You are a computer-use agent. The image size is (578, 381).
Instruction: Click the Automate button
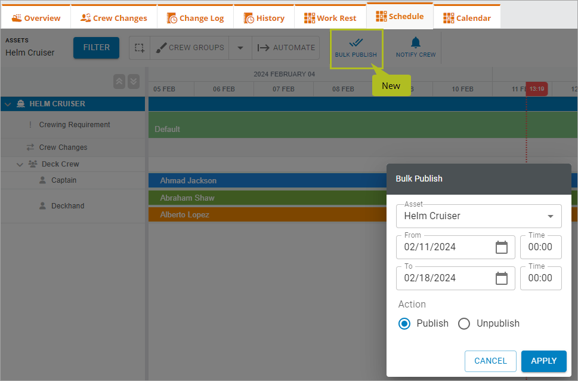pyautogui.click(x=286, y=48)
